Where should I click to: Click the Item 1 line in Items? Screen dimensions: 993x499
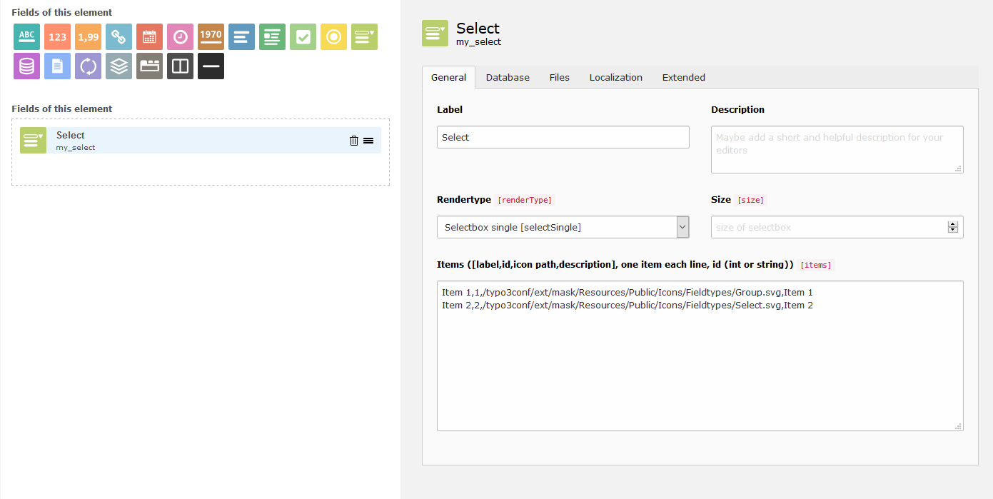click(627, 293)
